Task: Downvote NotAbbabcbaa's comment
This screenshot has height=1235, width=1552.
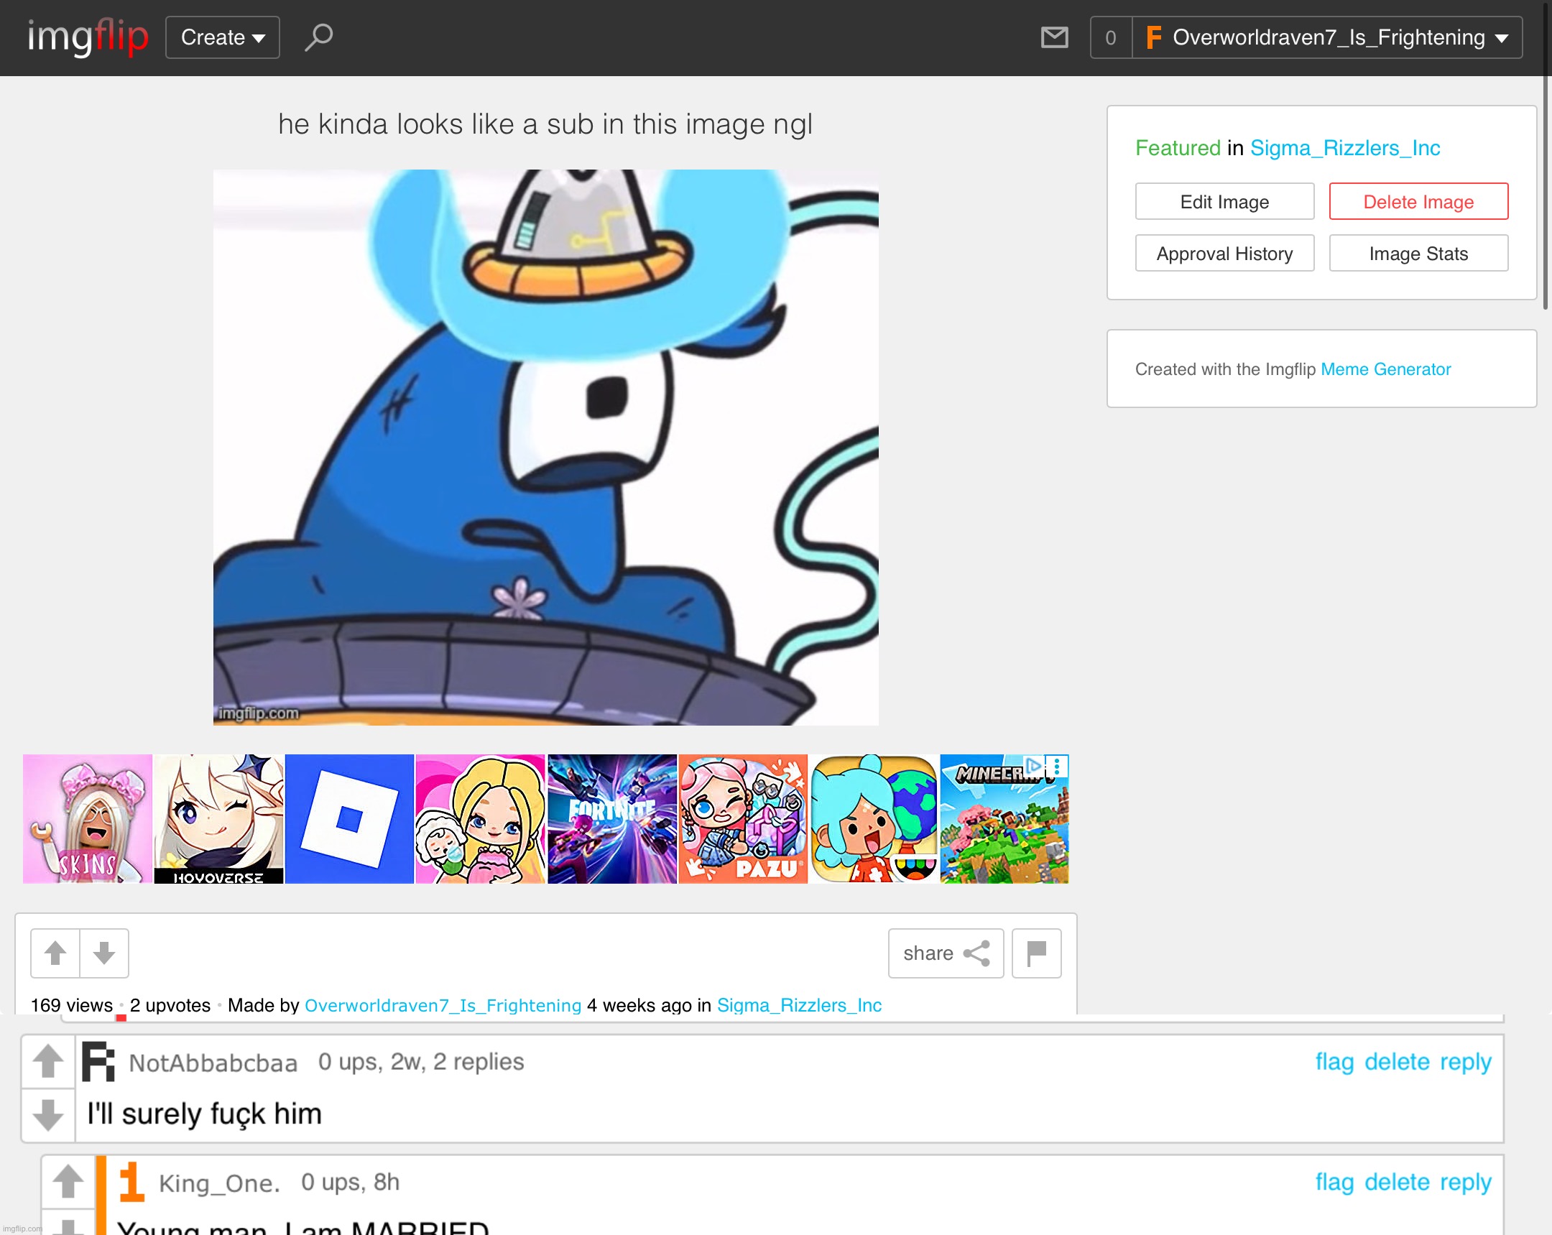Action: (48, 1115)
